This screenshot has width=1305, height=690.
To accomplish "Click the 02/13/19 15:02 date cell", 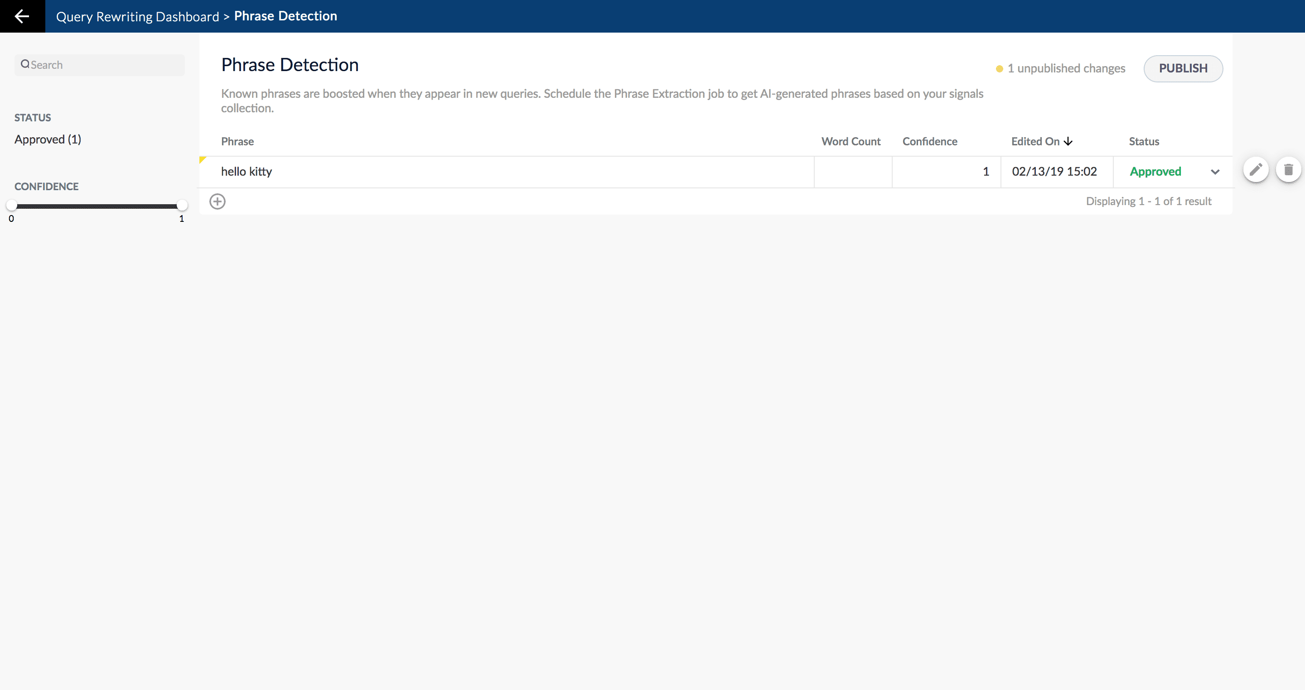I will click(x=1057, y=172).
